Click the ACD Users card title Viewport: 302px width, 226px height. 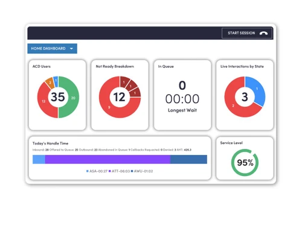point(42,66)
